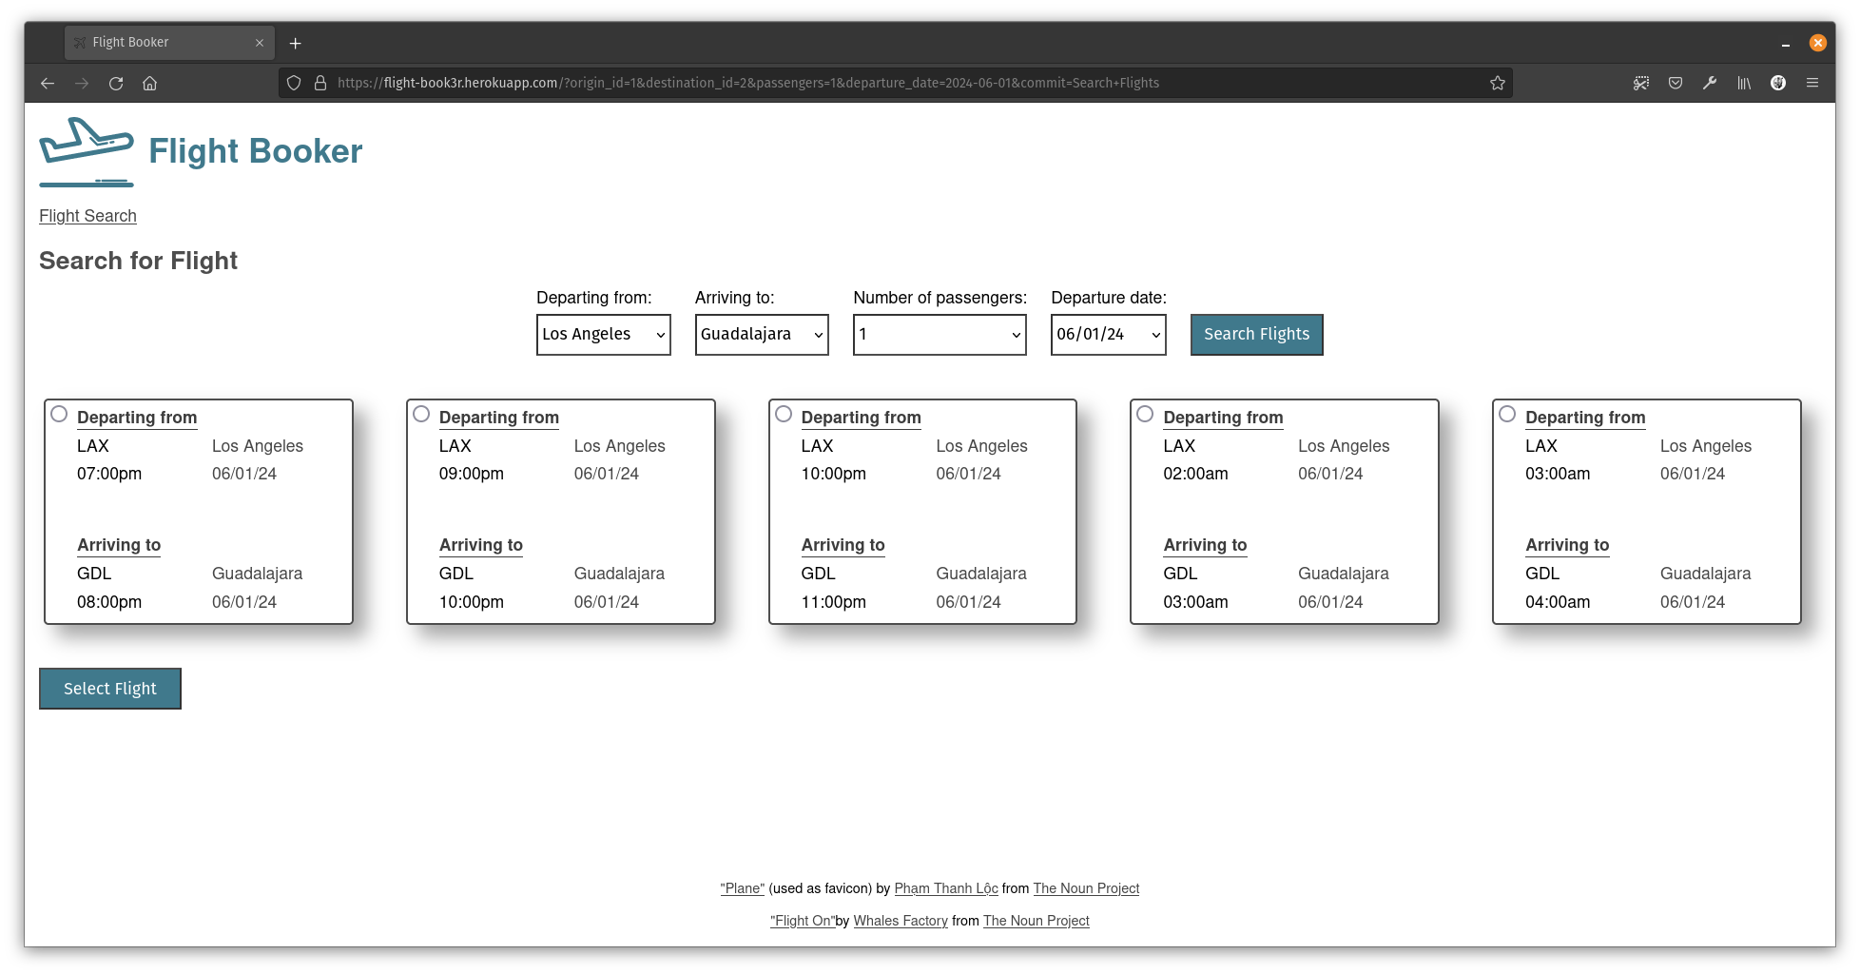Open a new browser tab

pos(296,43)
